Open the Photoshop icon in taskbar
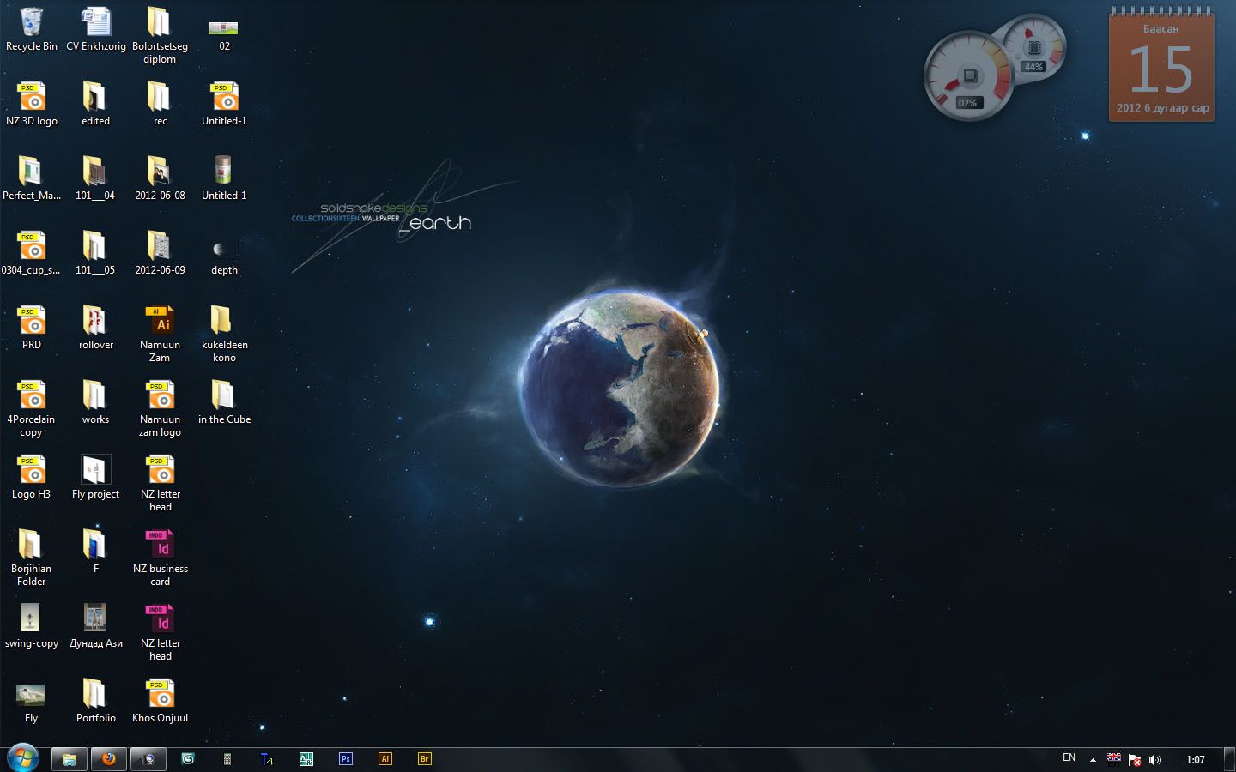Viewport: 1236px width, 772px height. pos(346,759)
